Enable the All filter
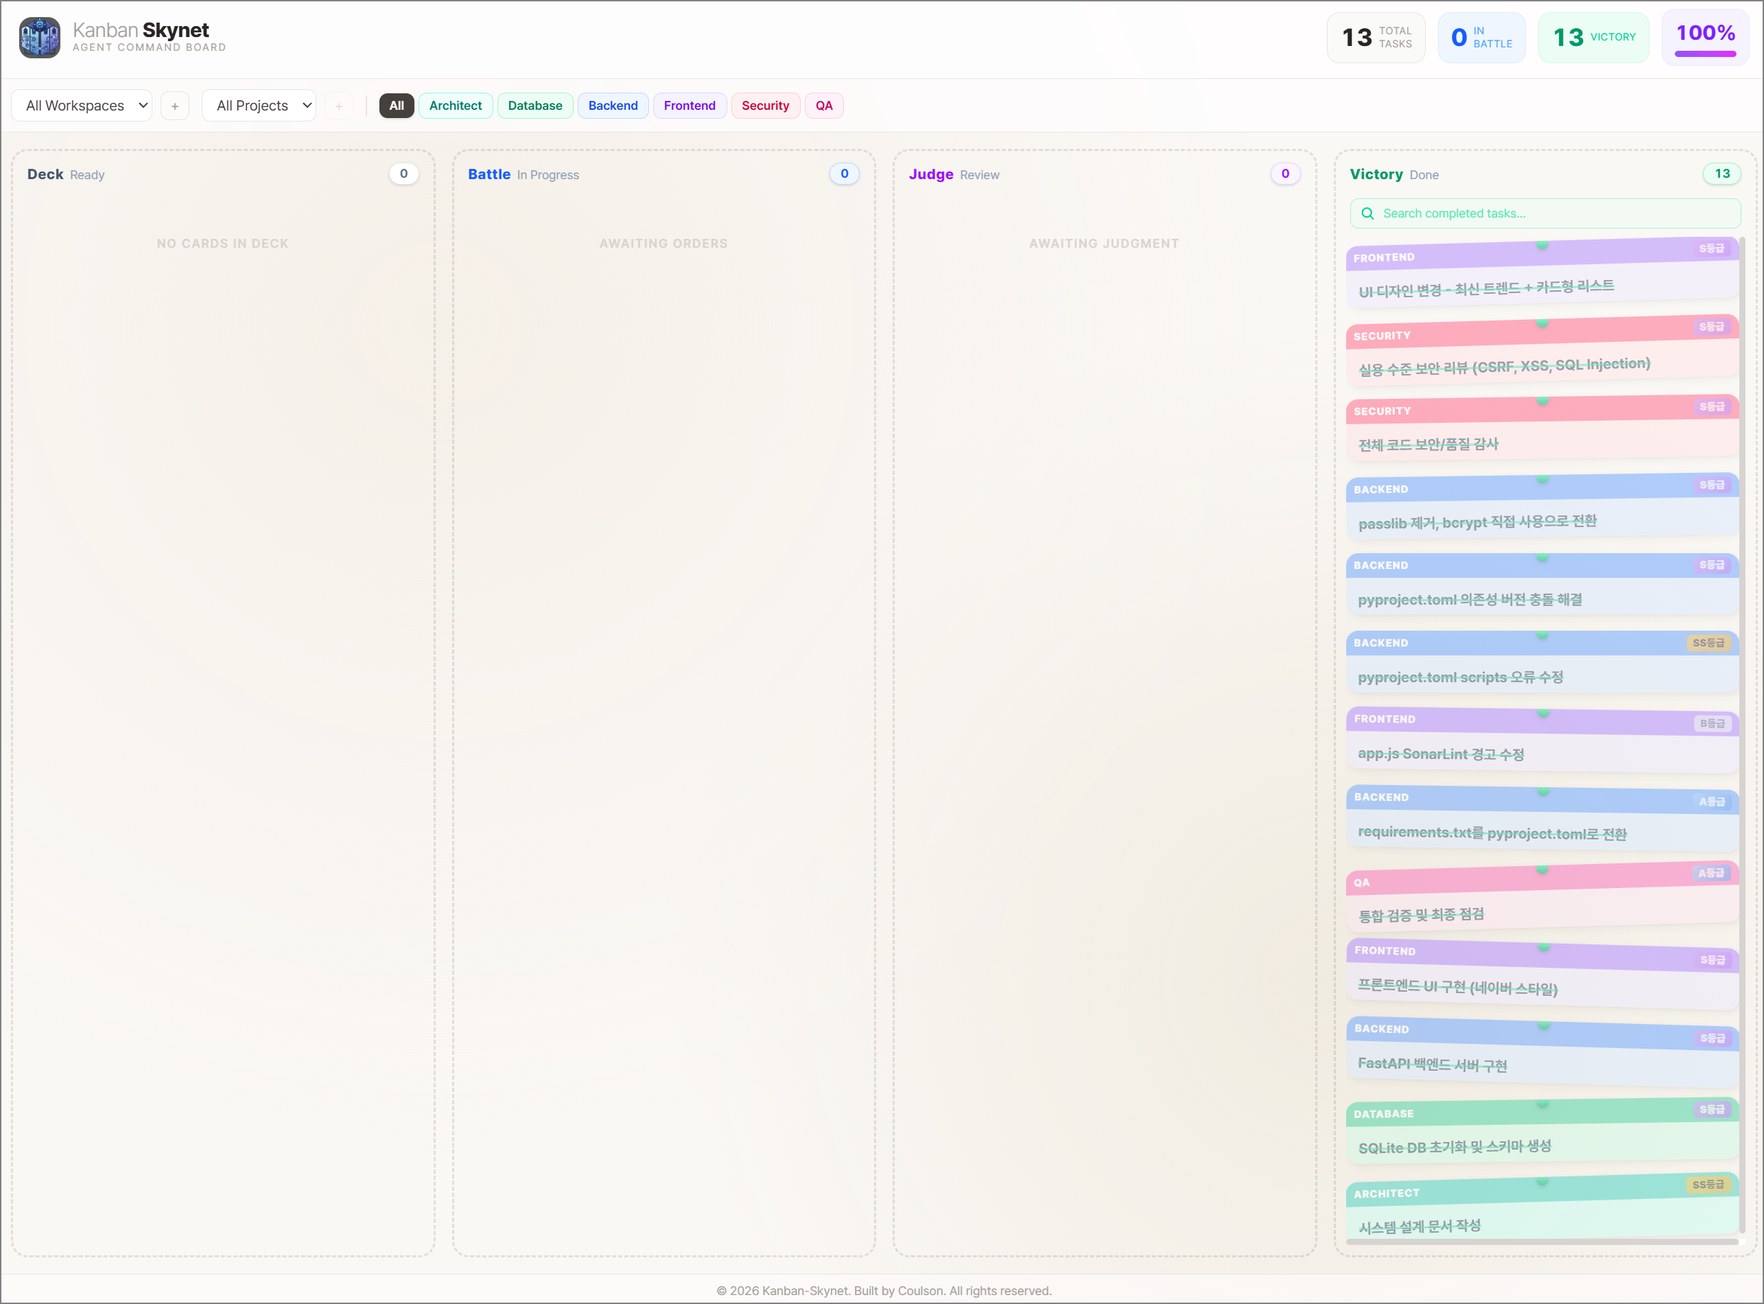Image resolution: width=1764 pixels, height=1304 pixels. click(x=396, y=105)
